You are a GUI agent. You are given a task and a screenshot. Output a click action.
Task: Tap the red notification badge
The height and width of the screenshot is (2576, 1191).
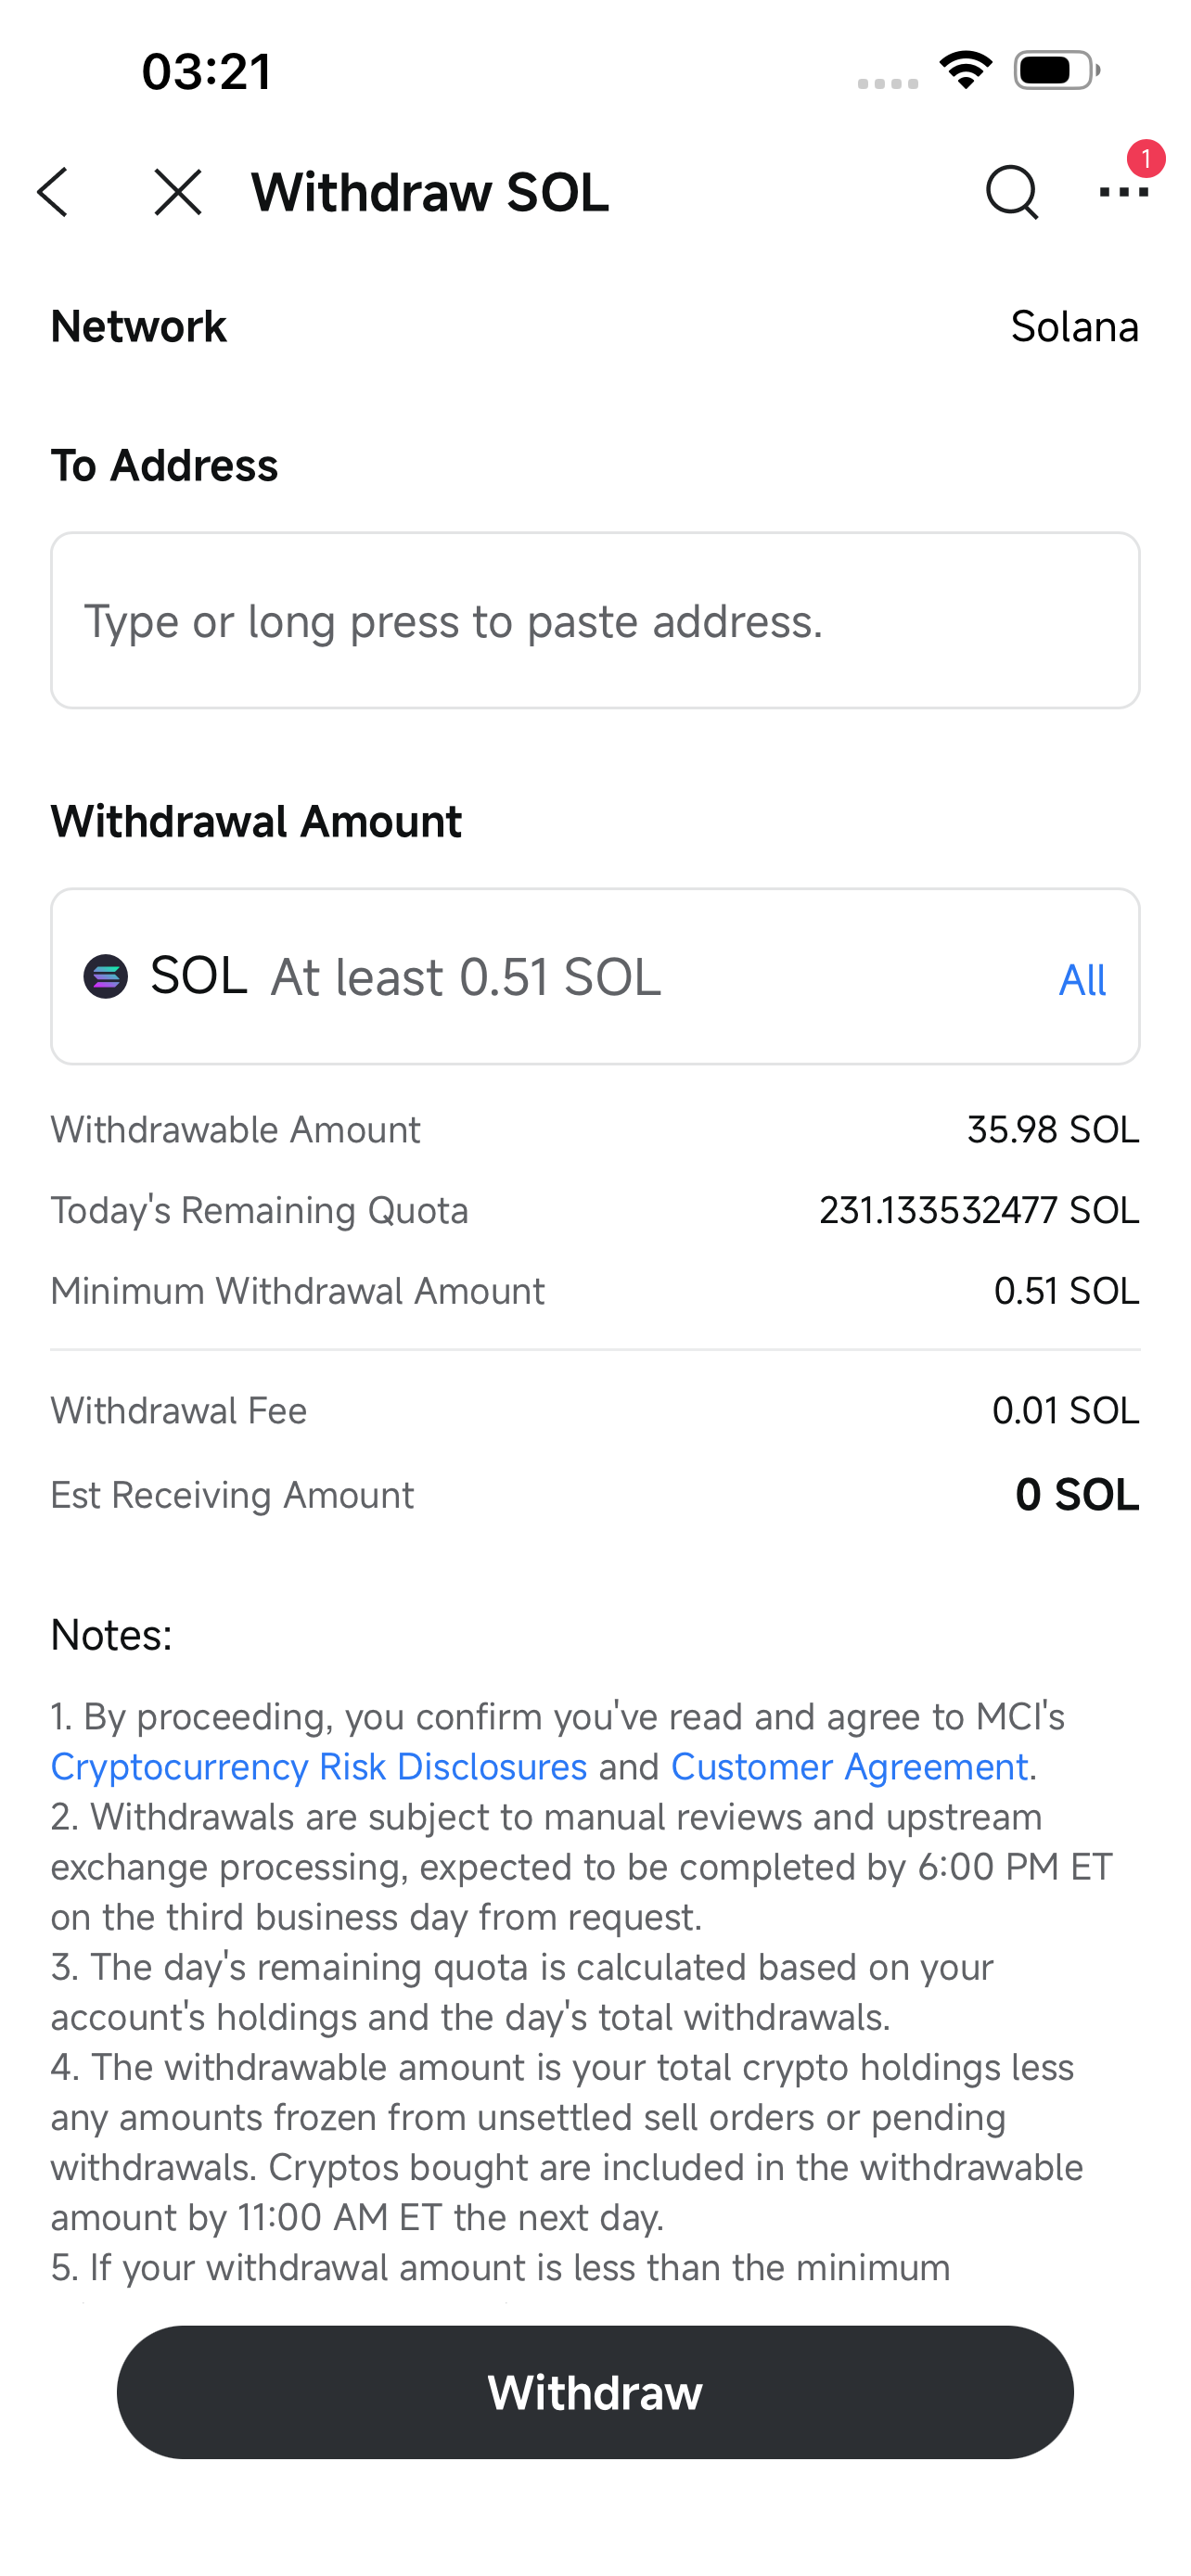1146,159
